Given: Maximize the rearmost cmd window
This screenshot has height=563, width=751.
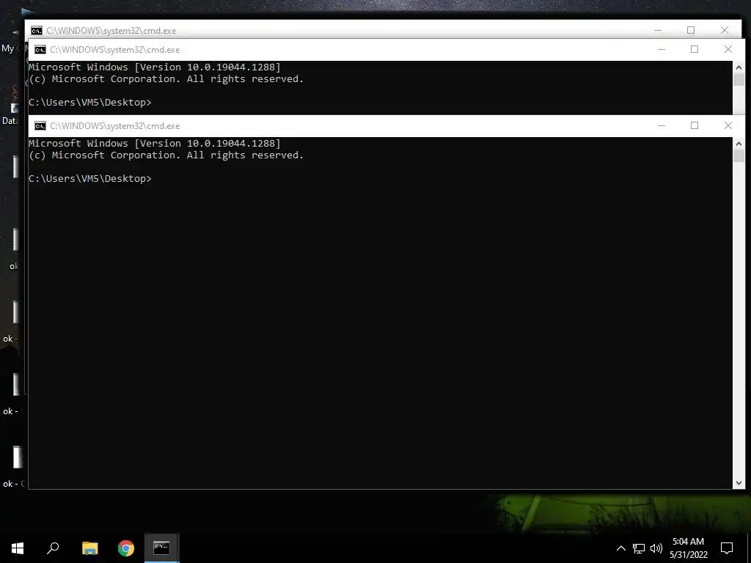Looking at the screenshot, I should point(691,30).
